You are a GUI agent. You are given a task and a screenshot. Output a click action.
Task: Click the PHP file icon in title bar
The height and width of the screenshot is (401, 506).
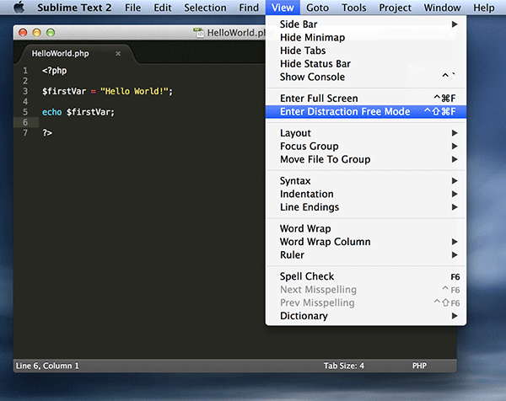pos(199,33)
